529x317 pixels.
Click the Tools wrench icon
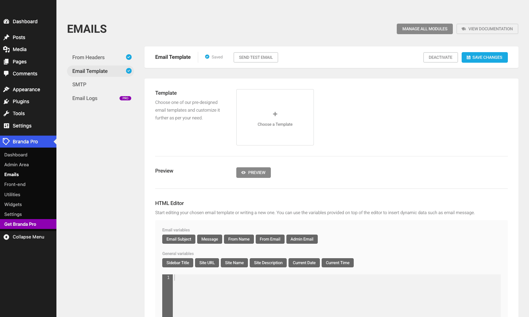pos(6,113)
